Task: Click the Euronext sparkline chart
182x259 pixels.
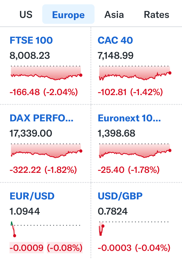Action: point(135,151)
